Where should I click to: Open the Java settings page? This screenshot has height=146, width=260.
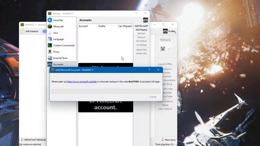tap(61, 33)
